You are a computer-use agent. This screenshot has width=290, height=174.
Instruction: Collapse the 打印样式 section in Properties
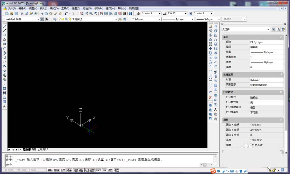click(281, 92)
